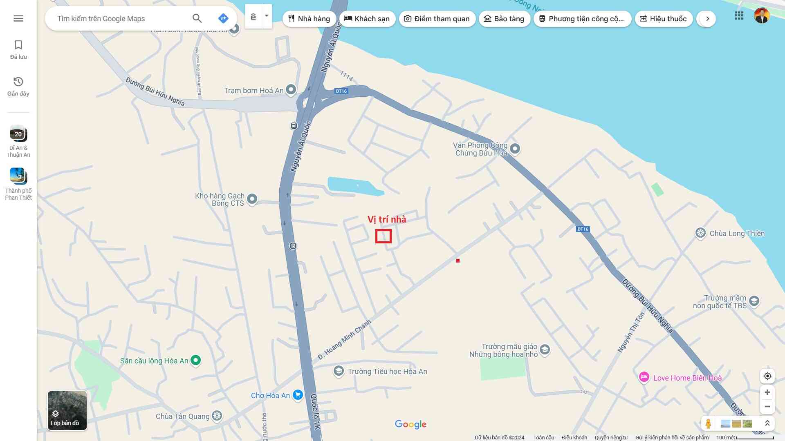Select the Hiệu thuốc category chip

coord(663,19)
